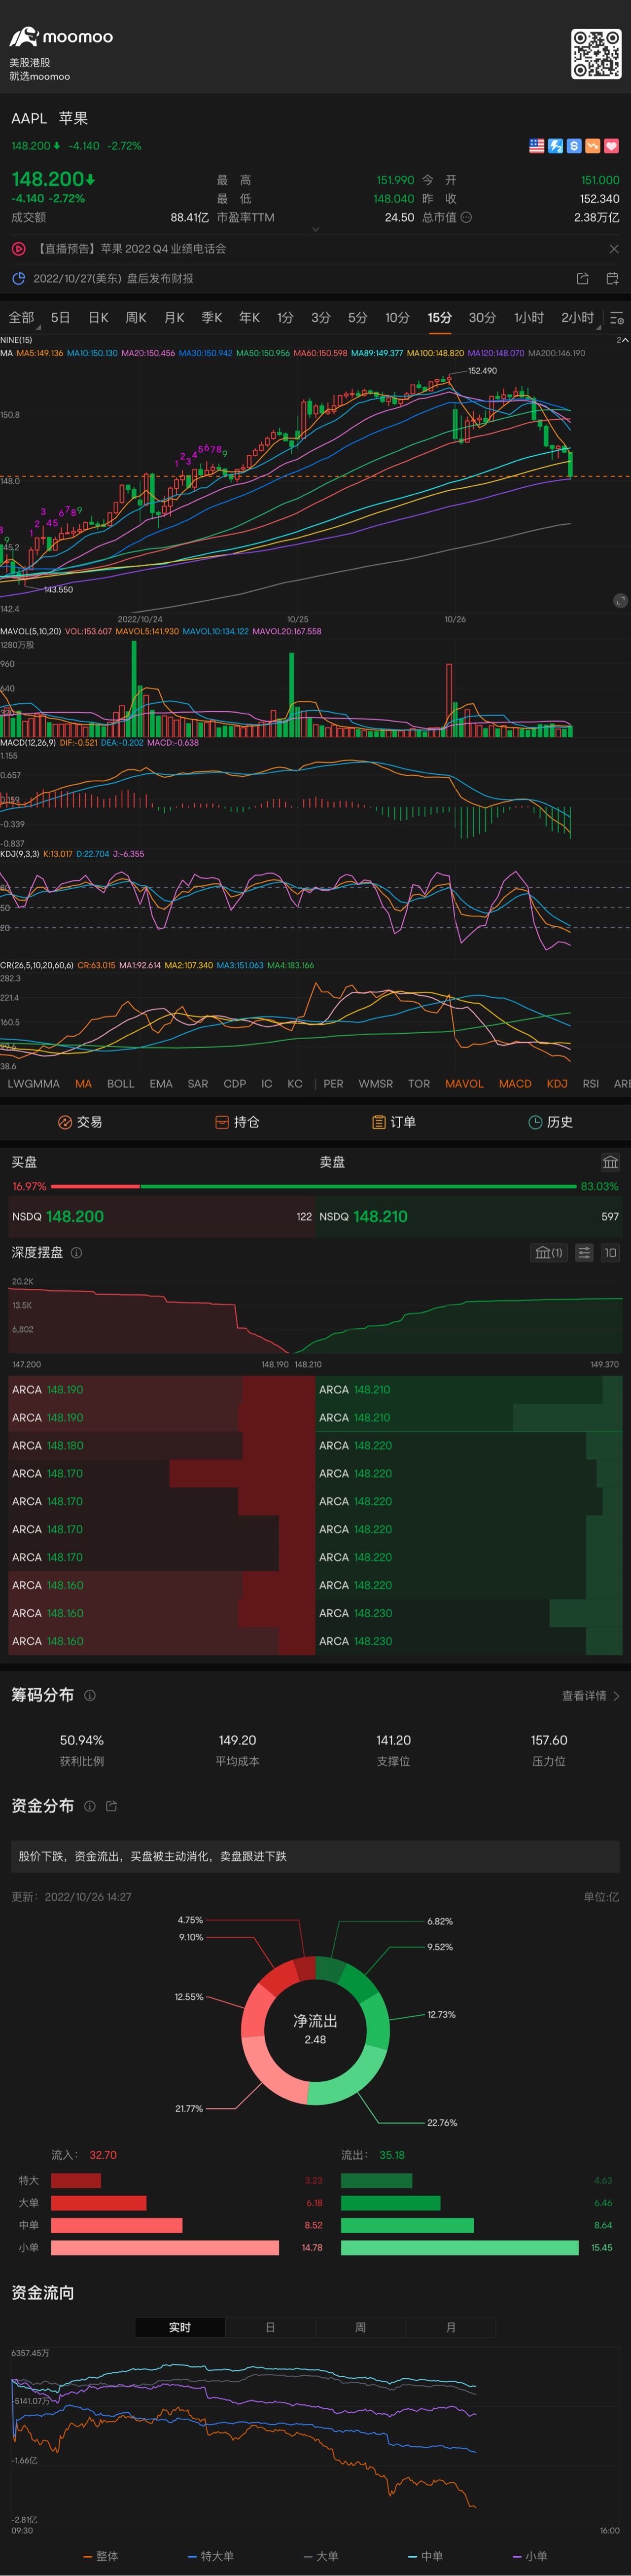Viewport: 631px width, 2576px height.
Task: Share the 资金分布 section
Action: (x=111, y=1806)
